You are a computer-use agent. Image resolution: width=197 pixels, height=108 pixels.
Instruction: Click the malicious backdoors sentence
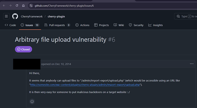click(x=80, y=92)
